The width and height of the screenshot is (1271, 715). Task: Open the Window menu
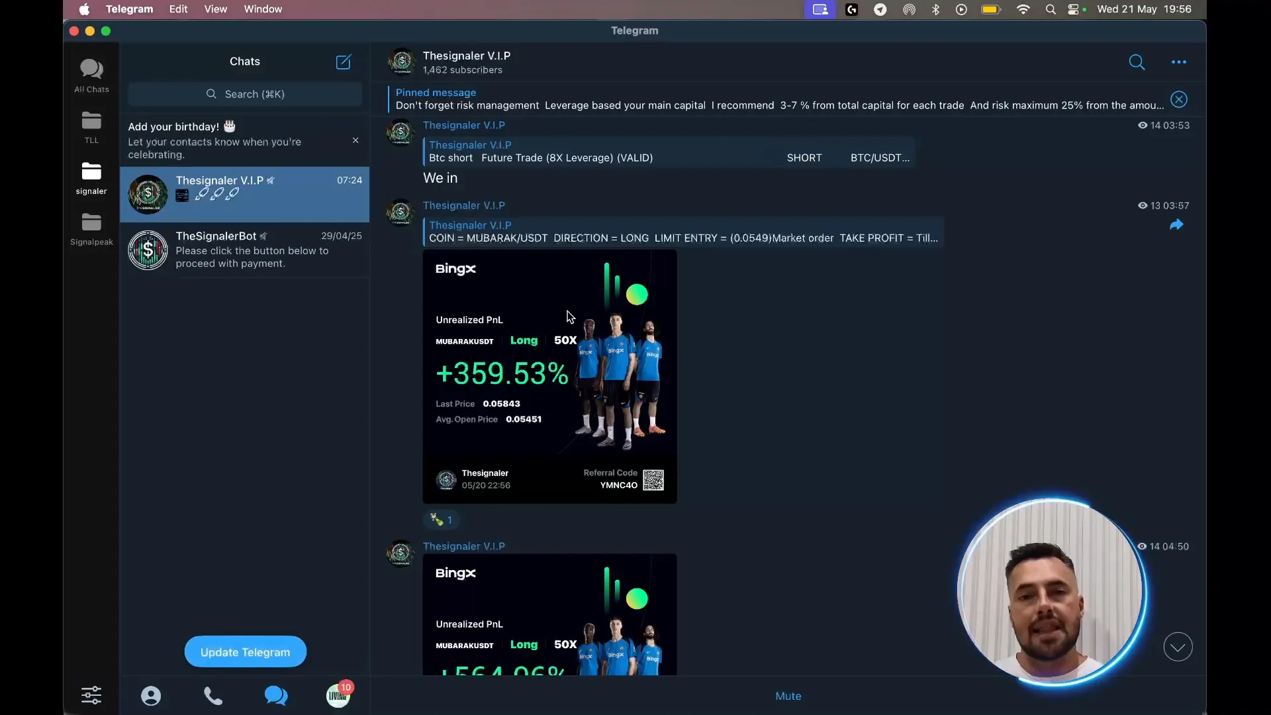(x=263, y=9)
